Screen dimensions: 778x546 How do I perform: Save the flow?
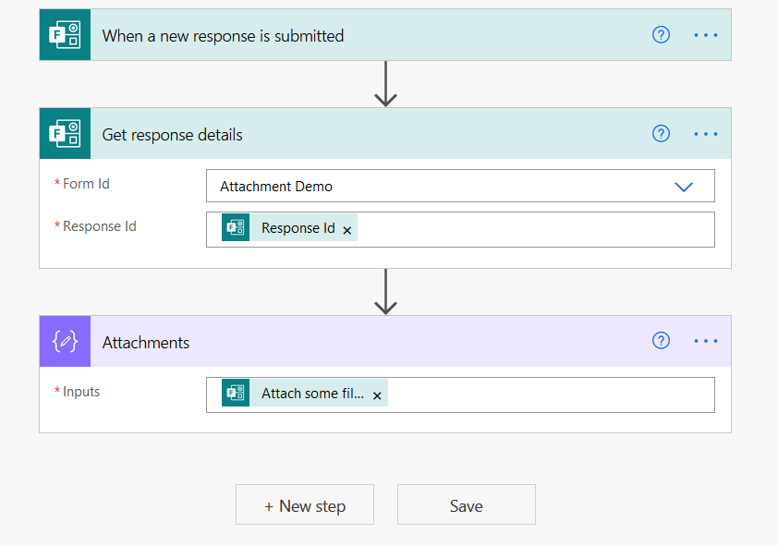pyautogui.click(x=466, y=504)
